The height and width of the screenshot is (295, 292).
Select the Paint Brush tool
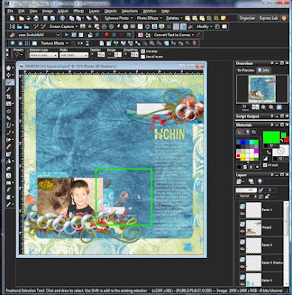tap(9, 133)
